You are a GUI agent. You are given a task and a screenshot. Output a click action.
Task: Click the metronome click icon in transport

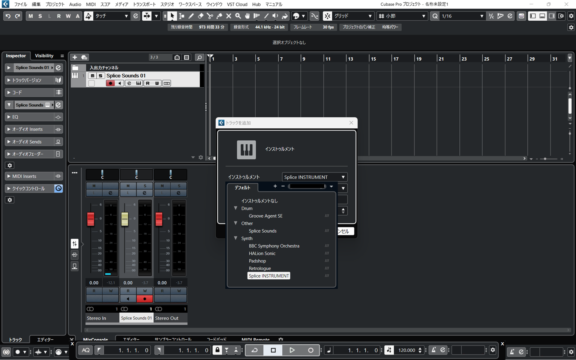(x=433, y=350)
